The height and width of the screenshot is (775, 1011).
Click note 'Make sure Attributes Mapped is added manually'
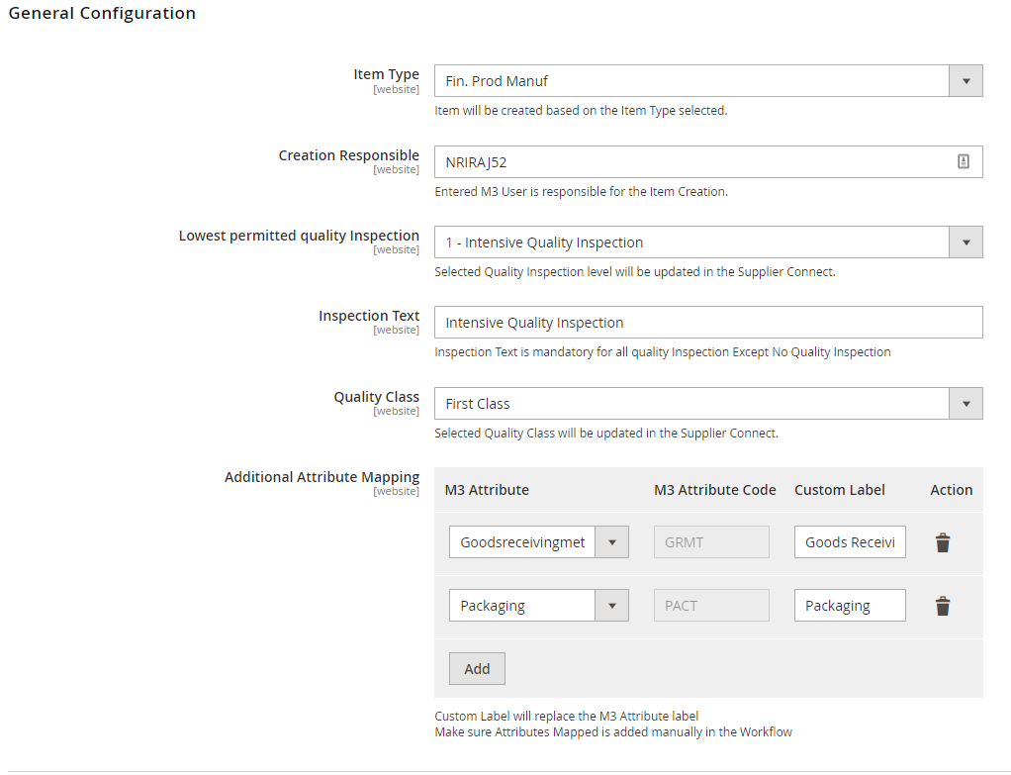point(613,731)
